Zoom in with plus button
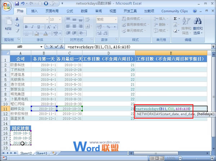216x161 pixels. (x=212, y=158)
